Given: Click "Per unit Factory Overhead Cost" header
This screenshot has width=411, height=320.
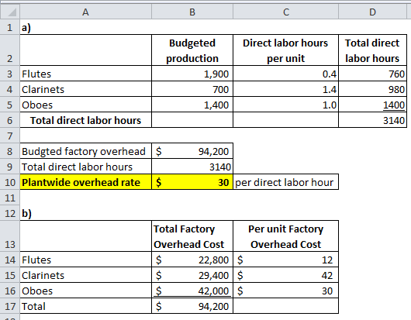Looking at the screenshot, I should click(285, 236).
